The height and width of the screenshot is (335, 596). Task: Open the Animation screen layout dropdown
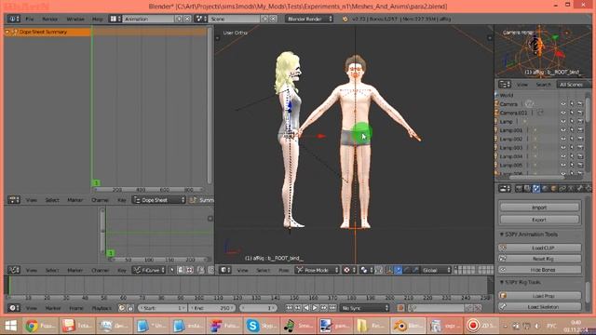[115, 19]
